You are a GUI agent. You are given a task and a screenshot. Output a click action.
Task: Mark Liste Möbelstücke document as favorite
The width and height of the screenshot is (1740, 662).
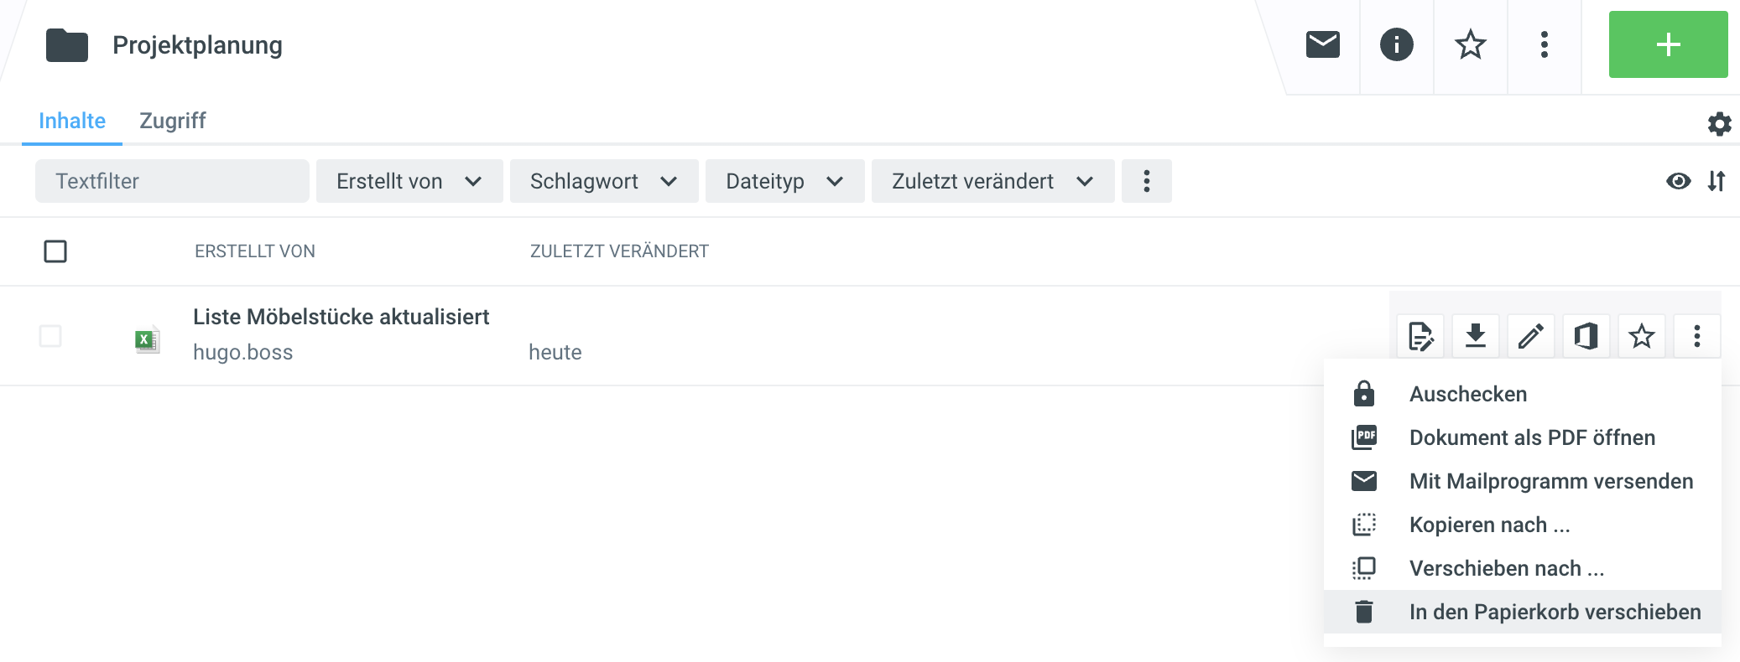(x=1641, y=336)
